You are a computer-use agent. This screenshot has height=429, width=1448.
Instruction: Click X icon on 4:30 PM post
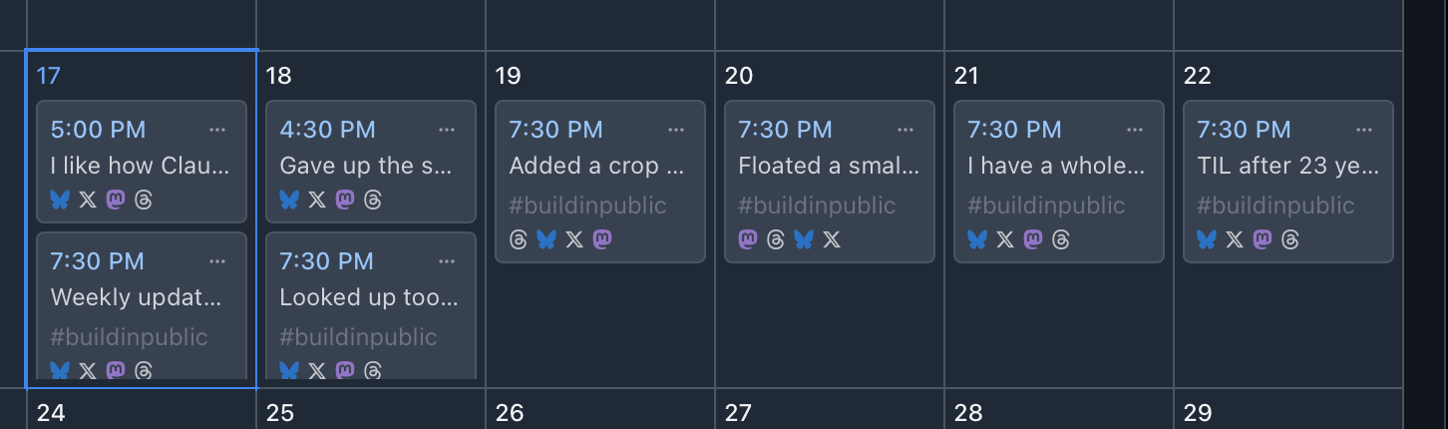coord(317,201)
